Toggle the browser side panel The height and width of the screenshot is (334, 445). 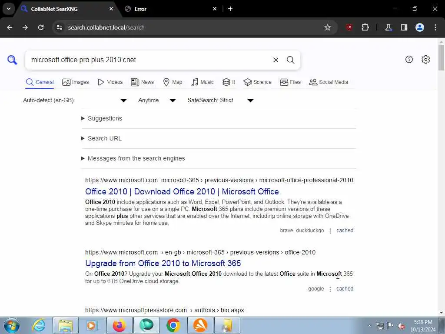(404, 27)
